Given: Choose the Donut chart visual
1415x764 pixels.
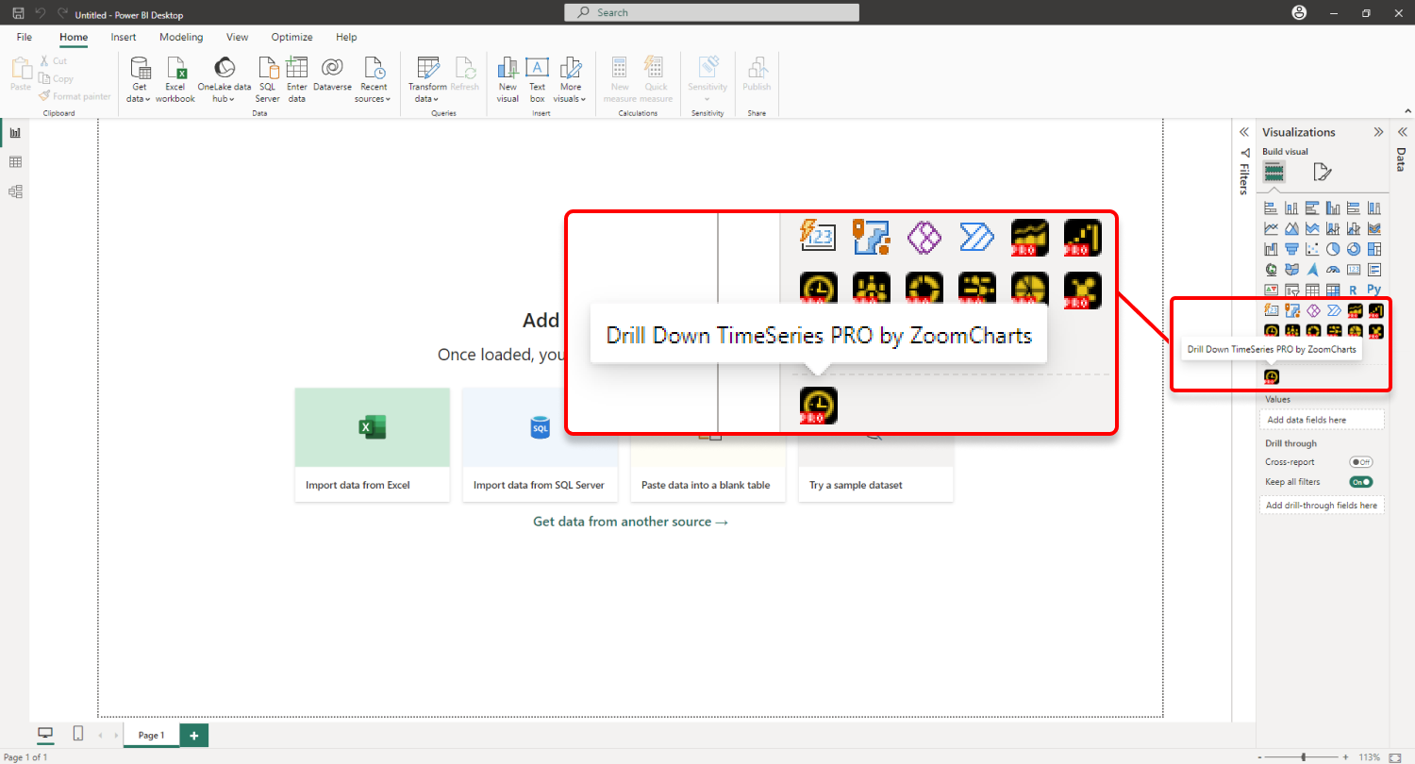Looking at the screenshot, I should [x=1354, y=249].
